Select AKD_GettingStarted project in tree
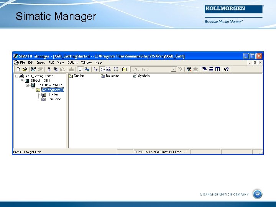The image size is (276, 207). [39, 76]
